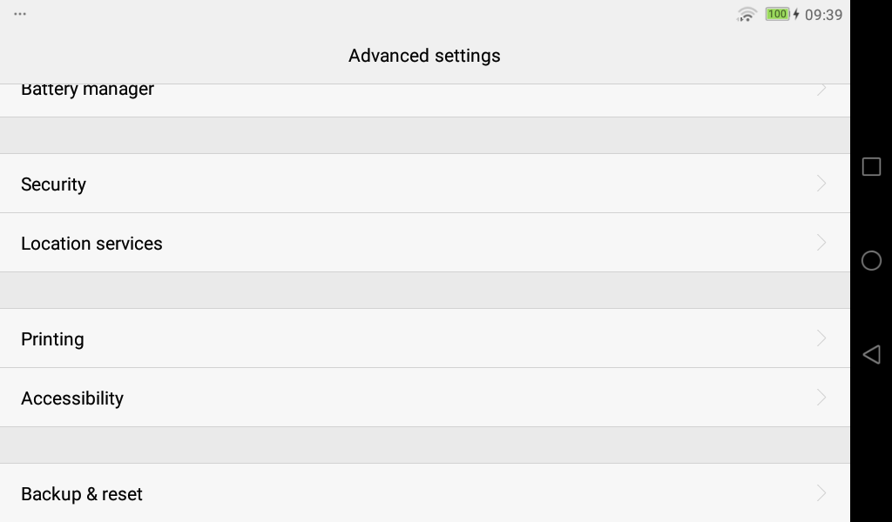
Task: Tap the charging bolt icon
Action: (796, 14)
